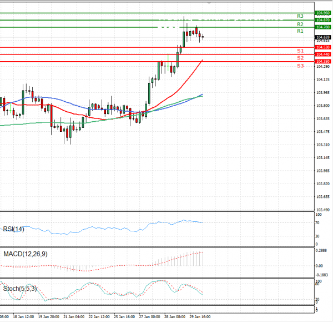The image size is (333, 322).
Task: Select the RSI(14) indicator label
Action: (x=14, y=229)
